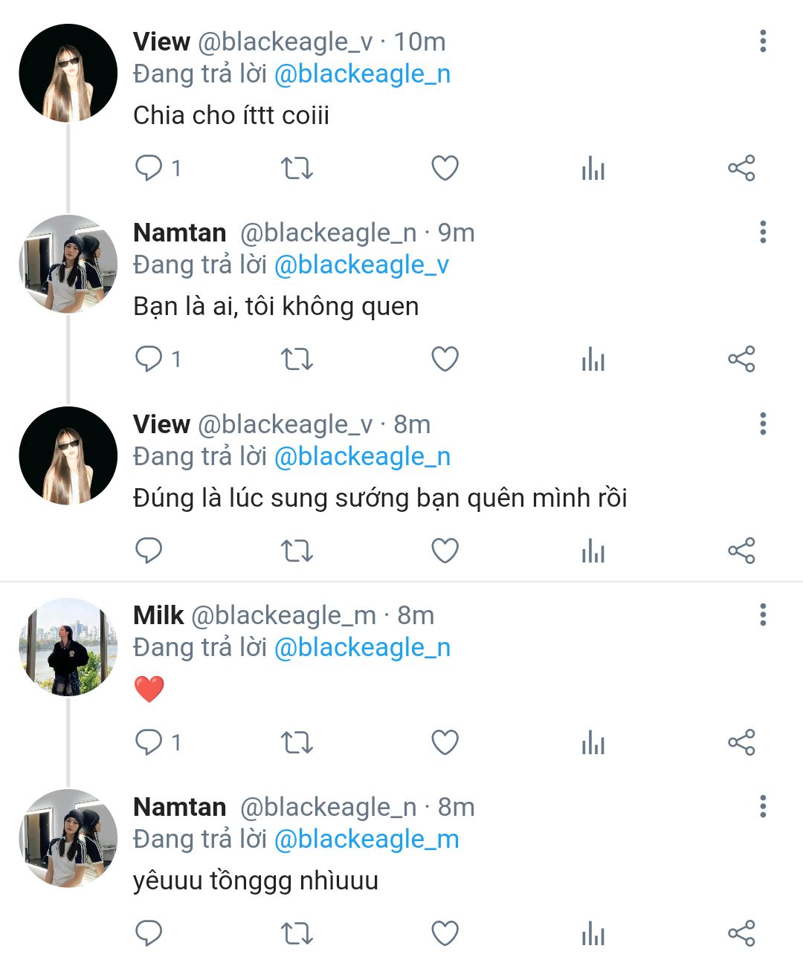Screen dimensions: 803x960
Task: Share Milk's red heart tweet
Action: (741, 742)
